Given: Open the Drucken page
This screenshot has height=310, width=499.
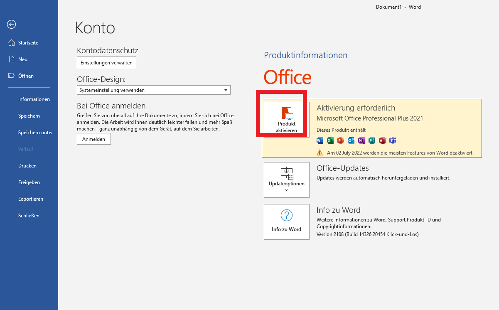Looking at the screenshot, I should pyautogui.click(x=27, y=166).
